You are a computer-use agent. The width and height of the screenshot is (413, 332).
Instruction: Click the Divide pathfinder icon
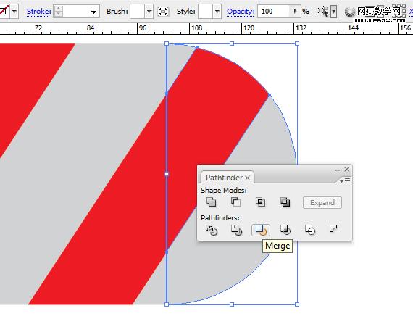tap(212, 230)
